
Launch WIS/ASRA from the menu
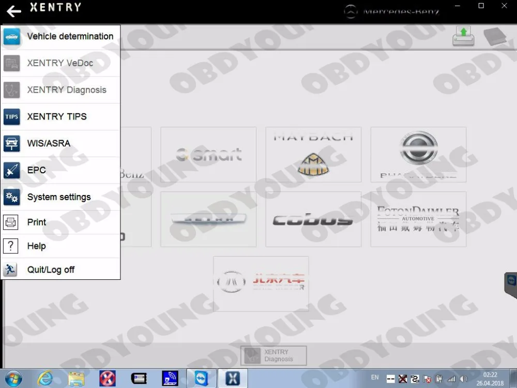point(60,143)
